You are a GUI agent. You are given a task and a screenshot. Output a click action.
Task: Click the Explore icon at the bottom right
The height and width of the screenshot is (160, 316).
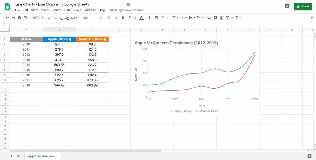coord(309,156)
